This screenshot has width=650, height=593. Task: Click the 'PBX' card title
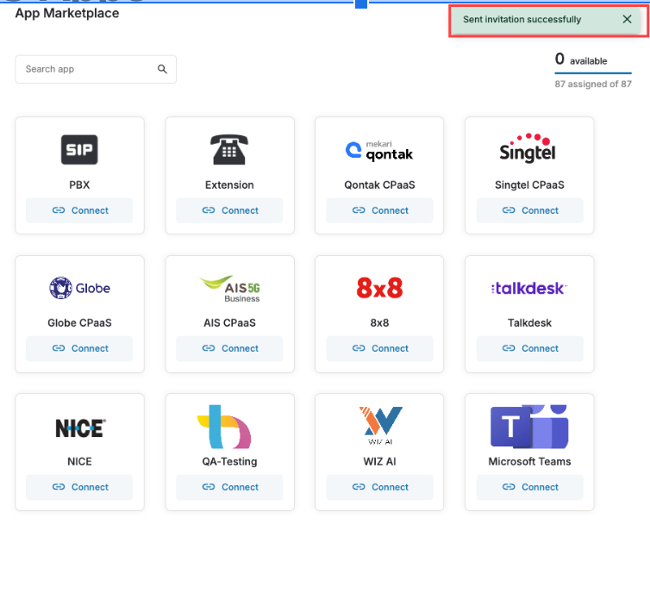point(79,184)
